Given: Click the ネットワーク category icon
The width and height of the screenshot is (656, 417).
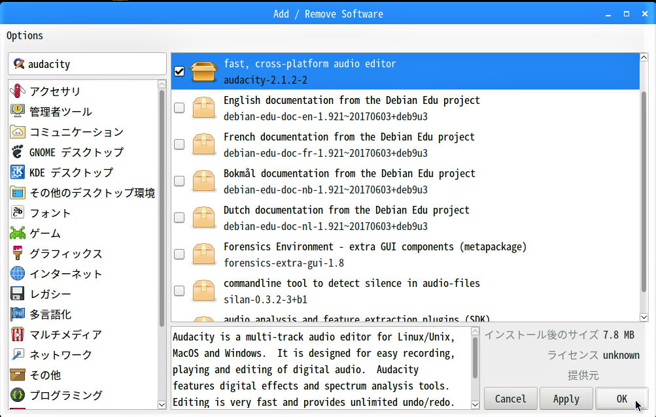Looking at the screenshot, I should (x=18, y=355).
